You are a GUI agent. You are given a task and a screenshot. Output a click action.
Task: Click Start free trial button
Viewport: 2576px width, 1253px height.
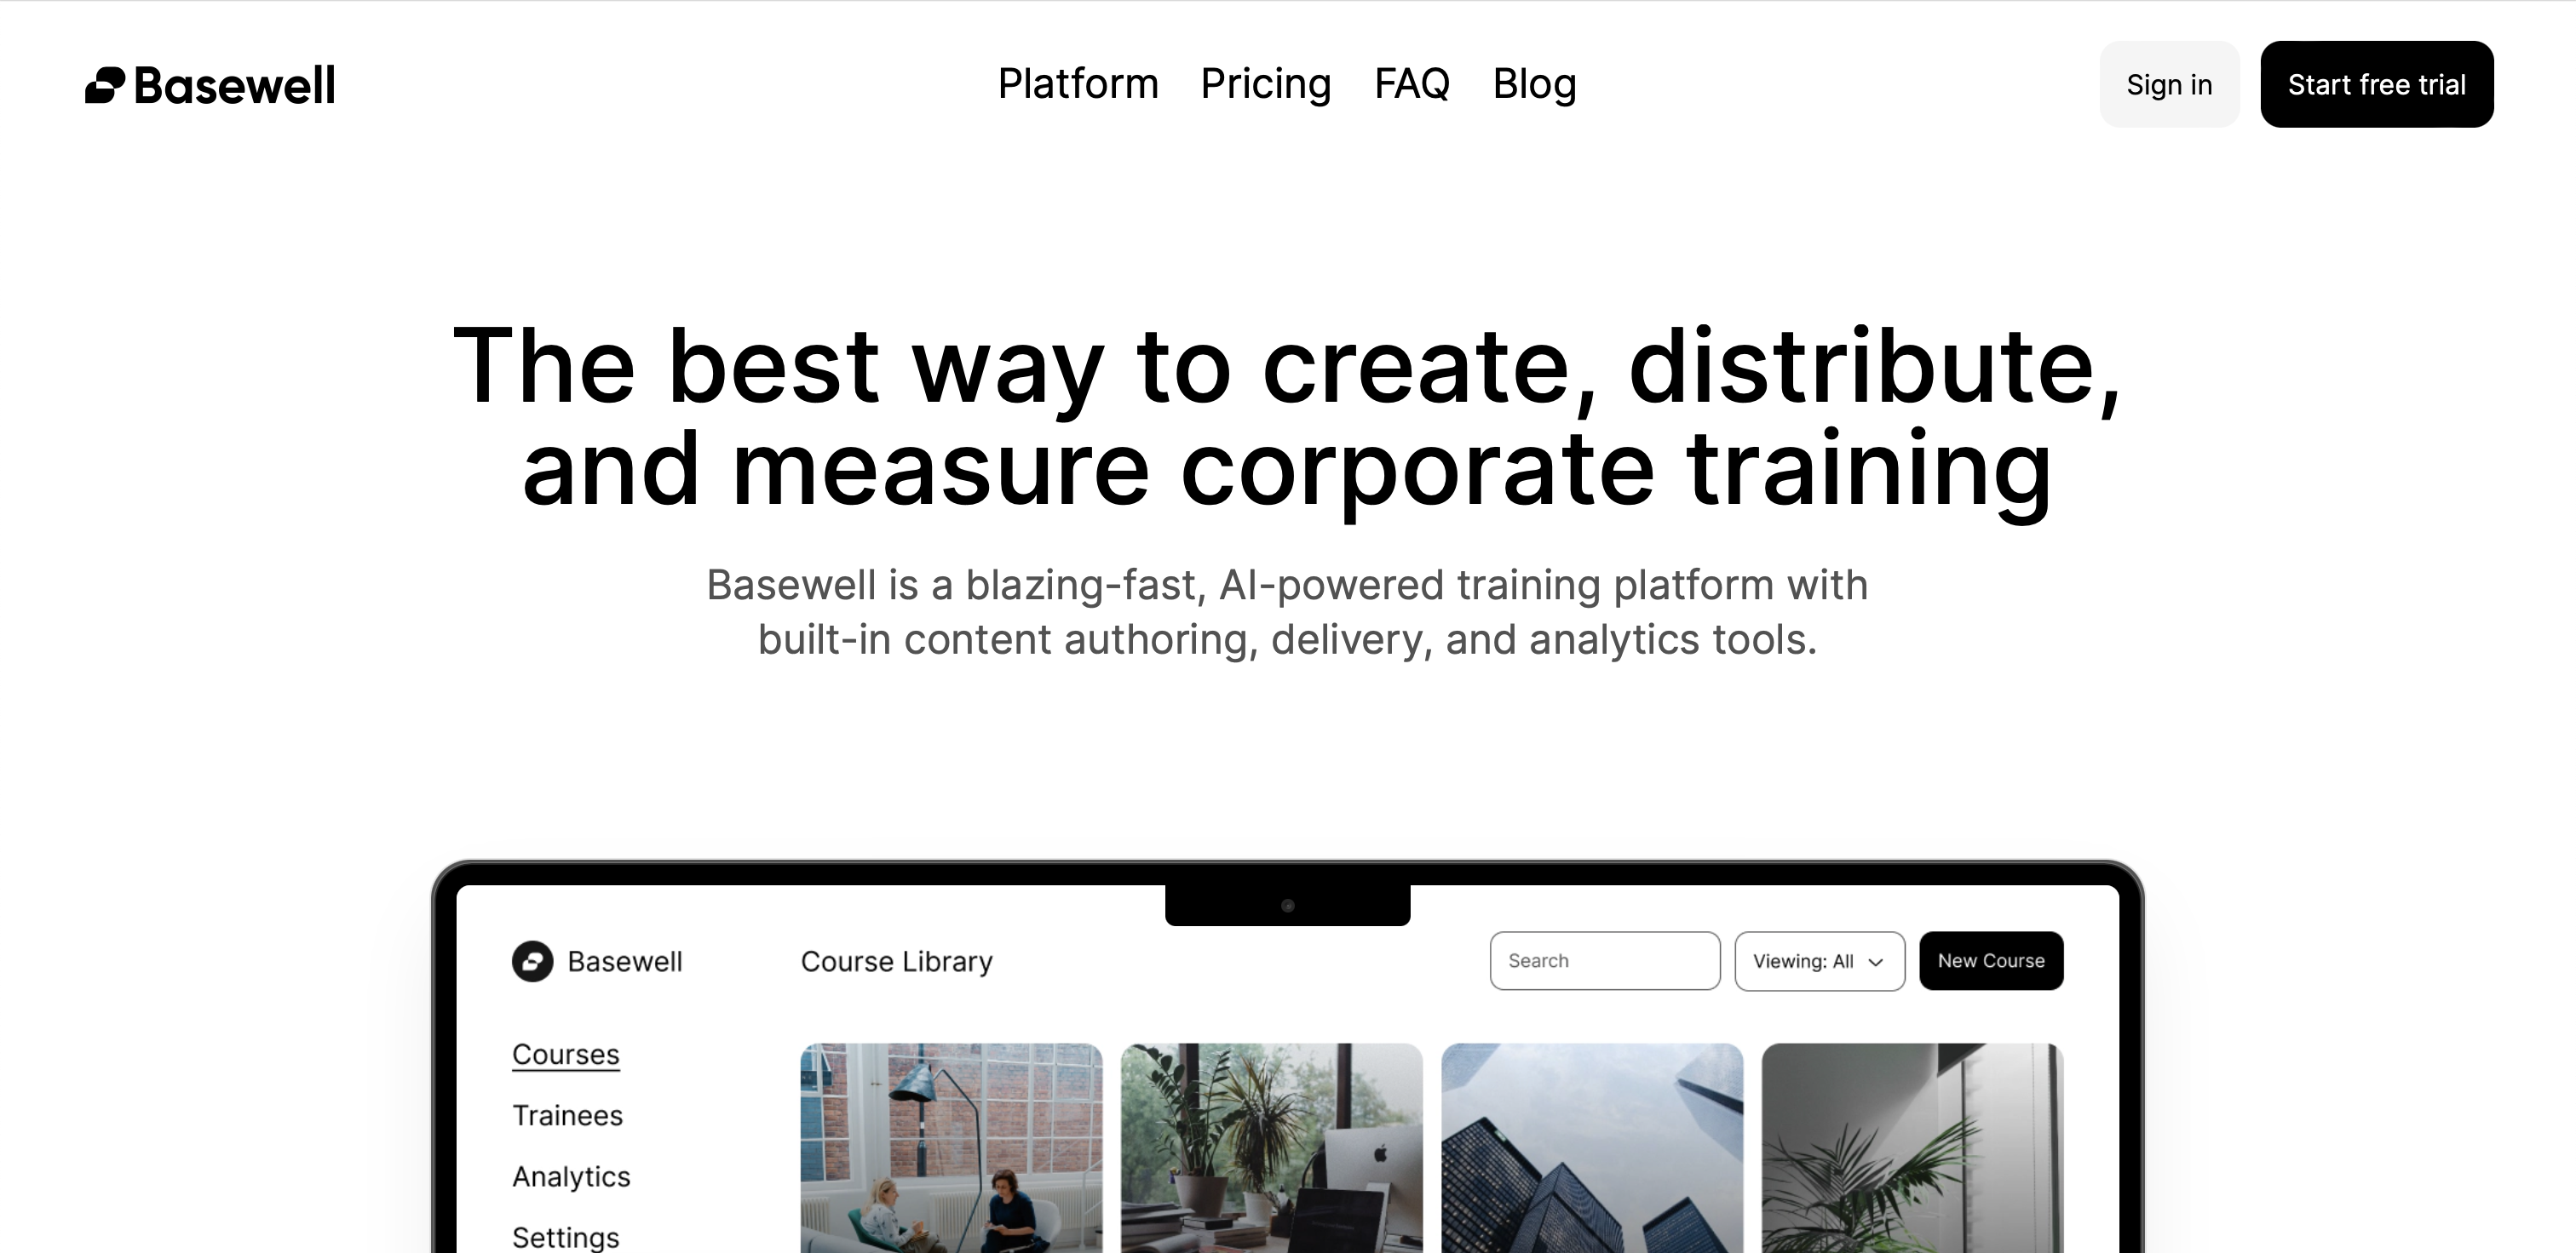pos(2379,83)
